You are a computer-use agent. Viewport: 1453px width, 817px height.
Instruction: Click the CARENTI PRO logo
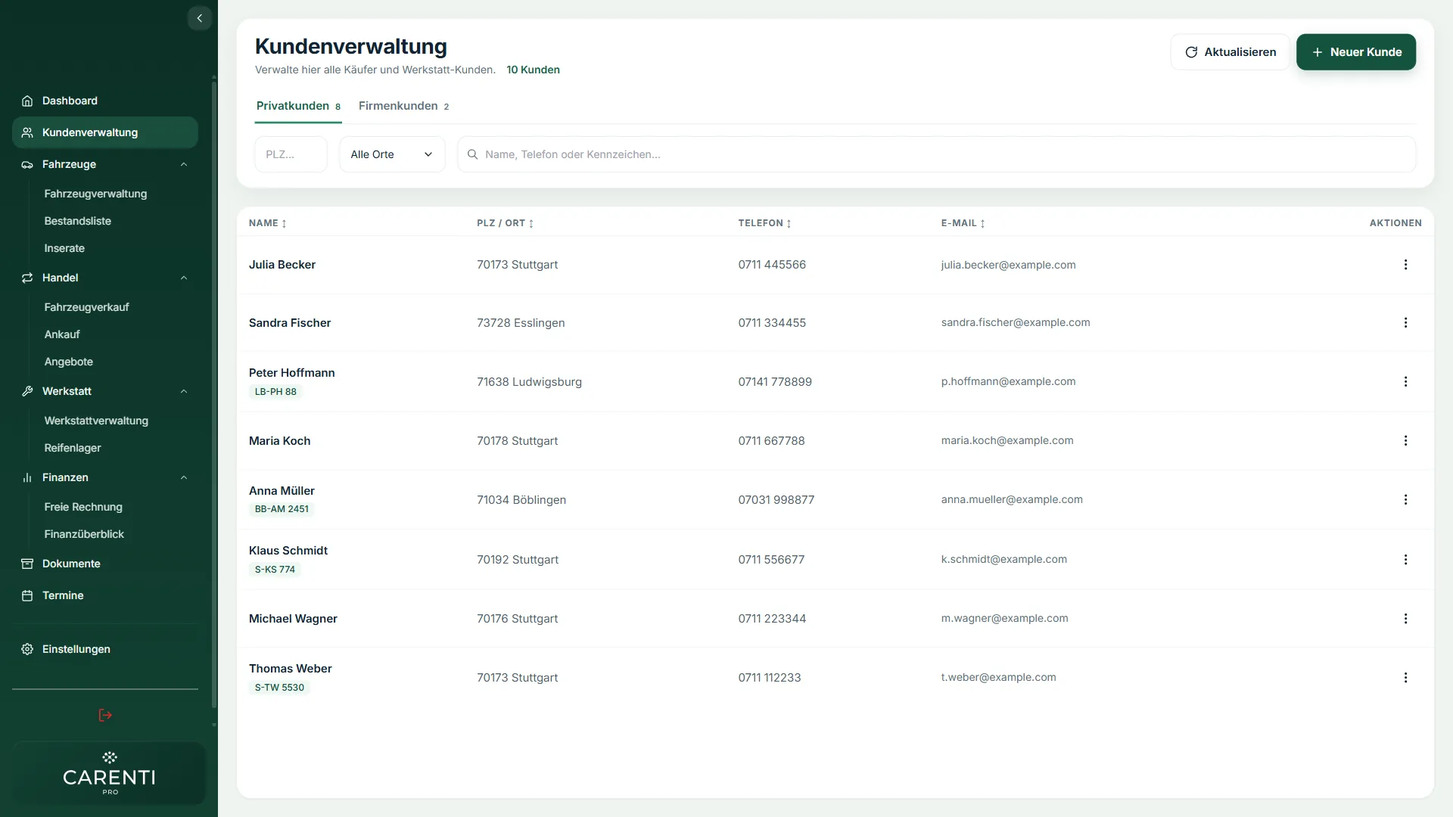coord(109,773)
